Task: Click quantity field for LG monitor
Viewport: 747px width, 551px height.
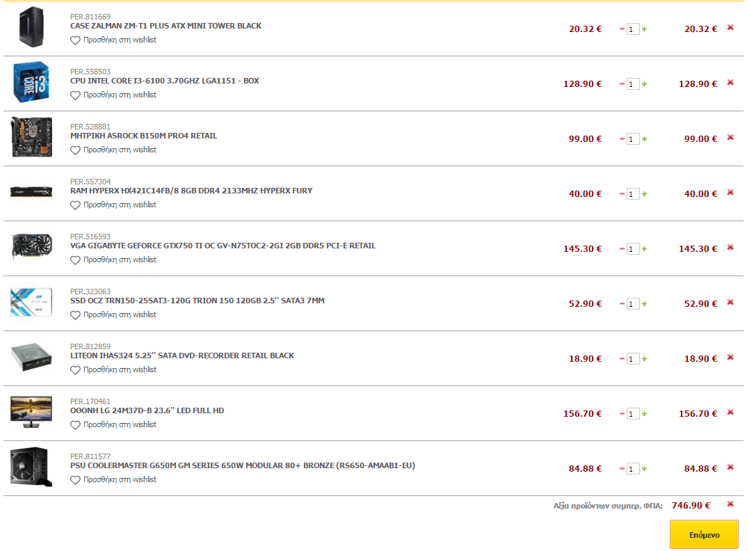Action: coord(633,414)
